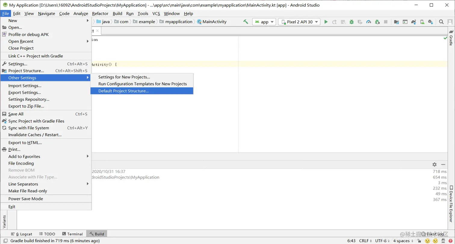Click Invalidate Caches / Restart...
Viewport: 455px width, 244px height.
click(45, 135)
